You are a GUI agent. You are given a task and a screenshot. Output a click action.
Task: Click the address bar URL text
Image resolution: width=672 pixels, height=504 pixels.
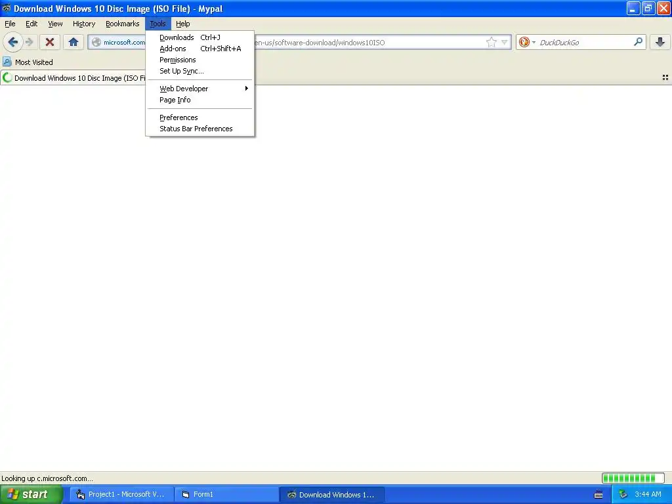320,43
